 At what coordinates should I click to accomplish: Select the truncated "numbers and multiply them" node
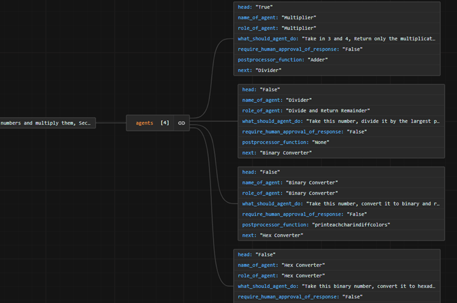[x=47, y=123]
